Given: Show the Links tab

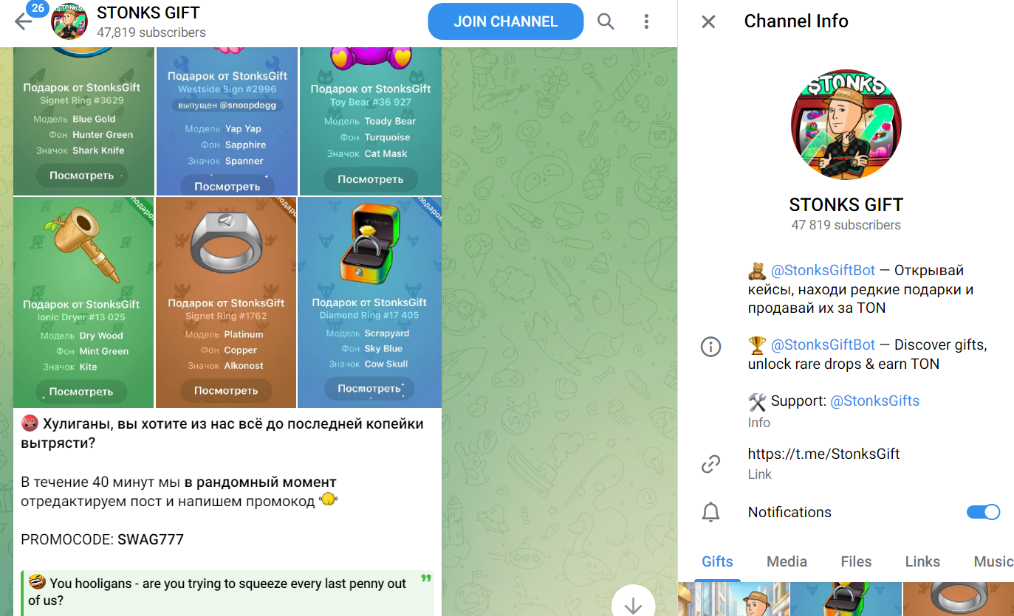Looking at the screenshot, I should coord(922,561).
